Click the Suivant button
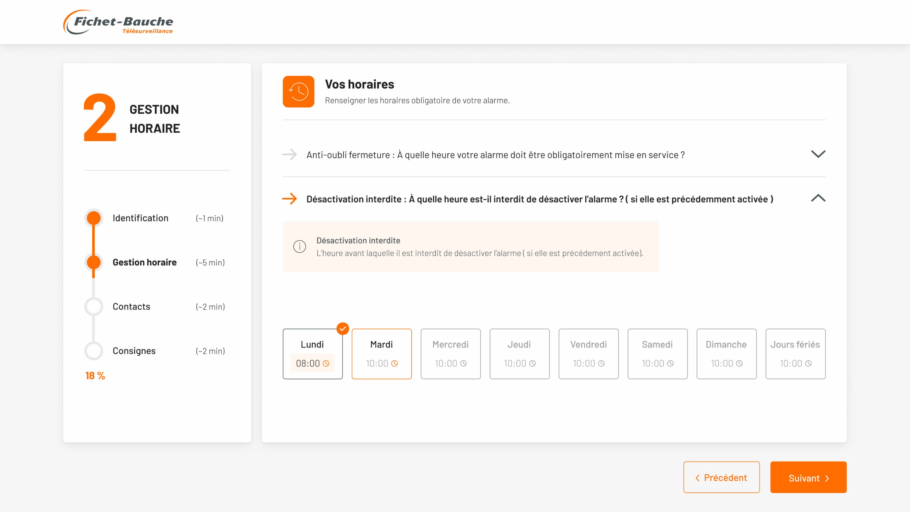 click(808, 477)
